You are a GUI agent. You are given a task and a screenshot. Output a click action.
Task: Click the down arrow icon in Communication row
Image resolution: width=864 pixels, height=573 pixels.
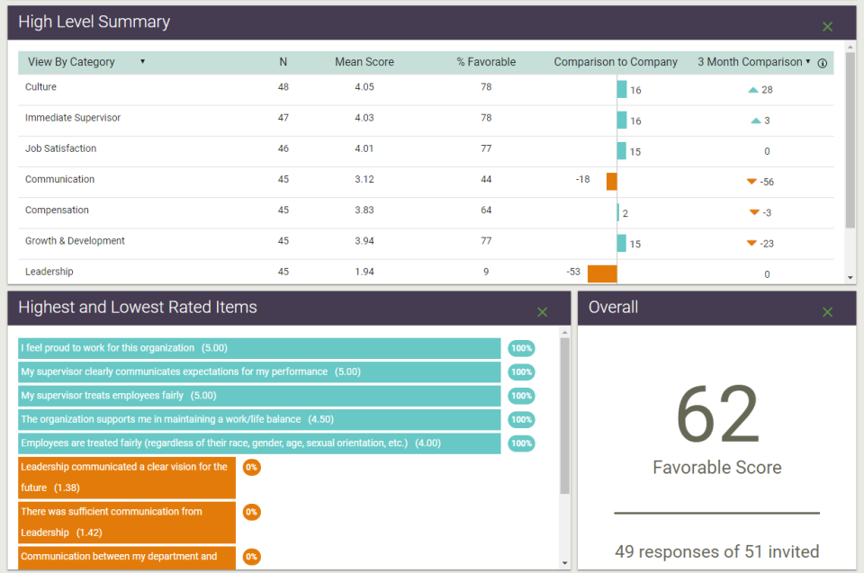pos(751,182)
